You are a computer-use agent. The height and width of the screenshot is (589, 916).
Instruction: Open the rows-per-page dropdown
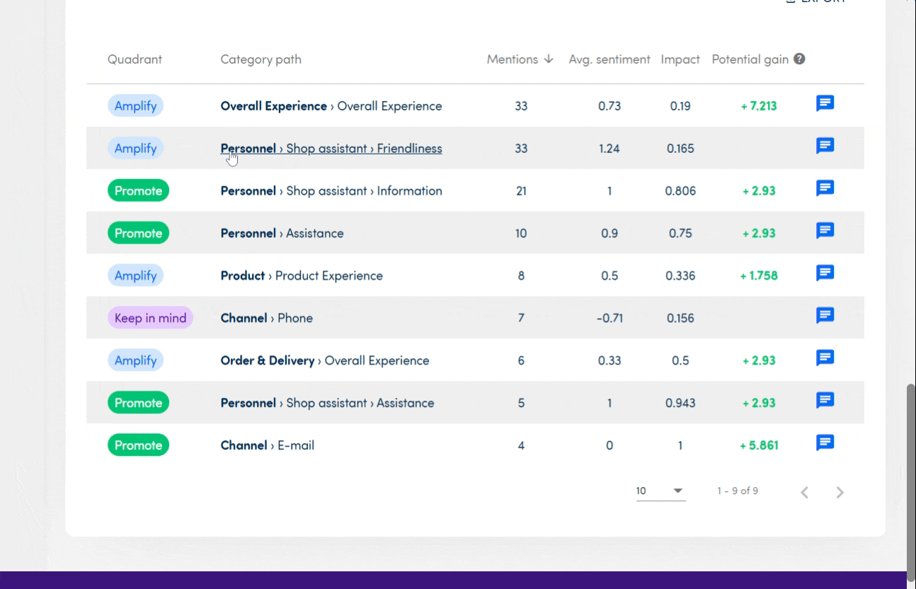660,491
